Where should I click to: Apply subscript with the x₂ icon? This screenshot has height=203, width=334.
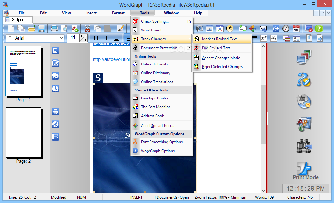(274, 38)
